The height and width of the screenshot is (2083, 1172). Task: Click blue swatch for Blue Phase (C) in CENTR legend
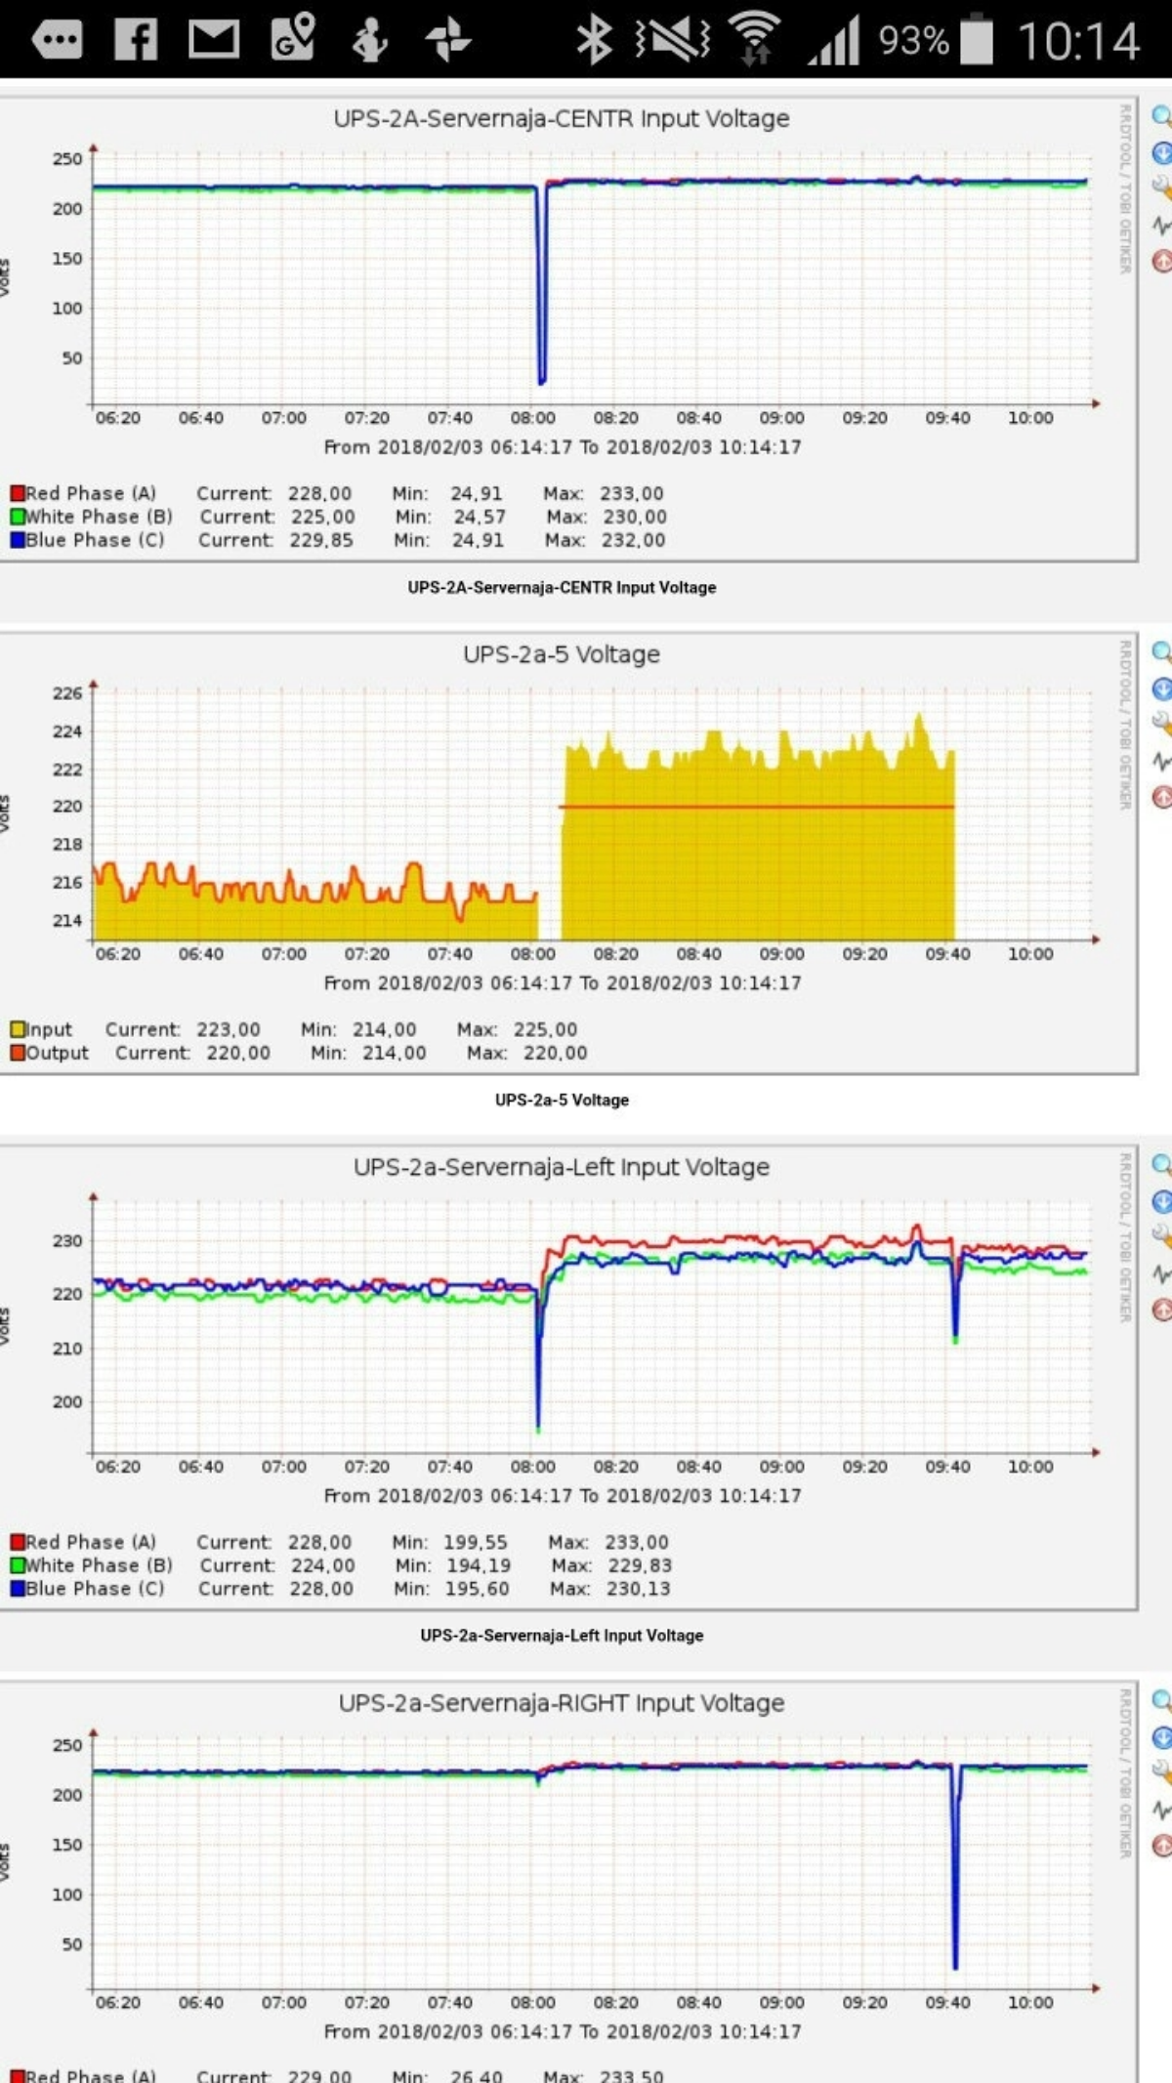point(17,540)
